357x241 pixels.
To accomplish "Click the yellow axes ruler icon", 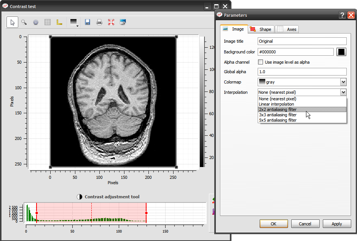I will [59, 22].
